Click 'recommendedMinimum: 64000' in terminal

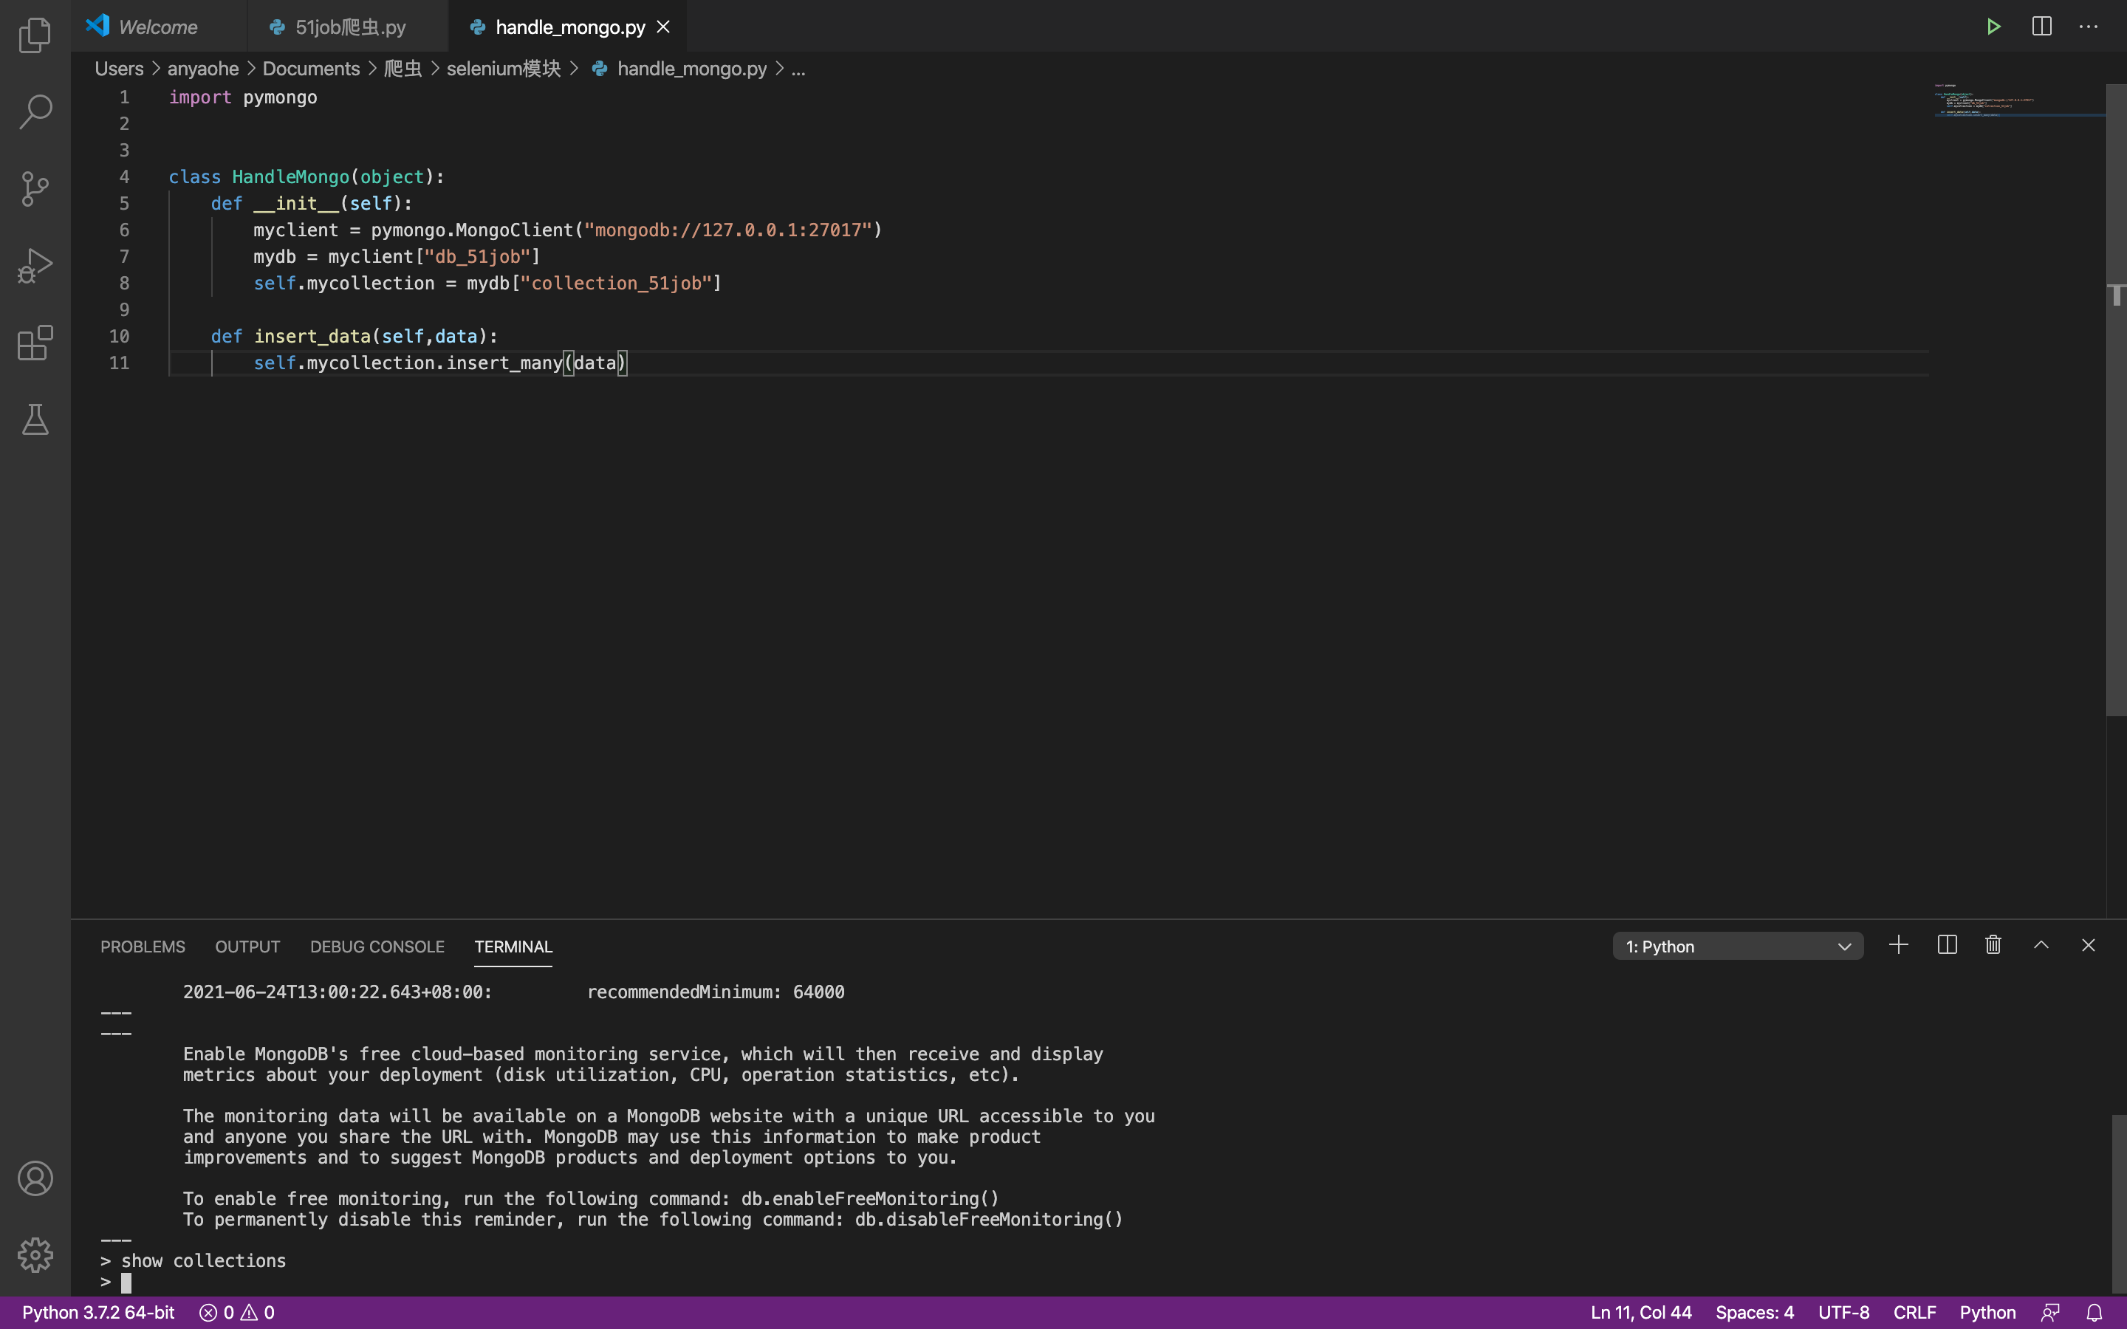[x=716, y=992]
